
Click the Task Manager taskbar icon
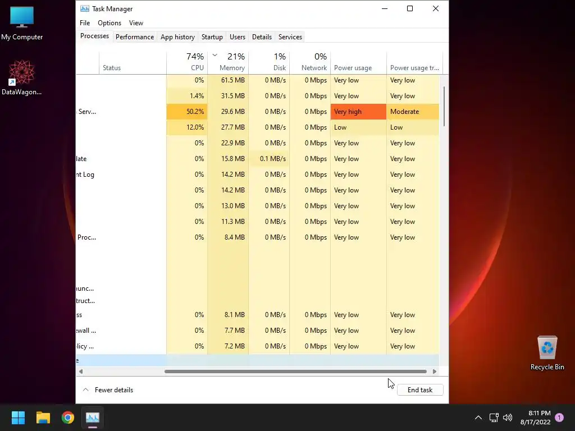[x=93, y=418]
